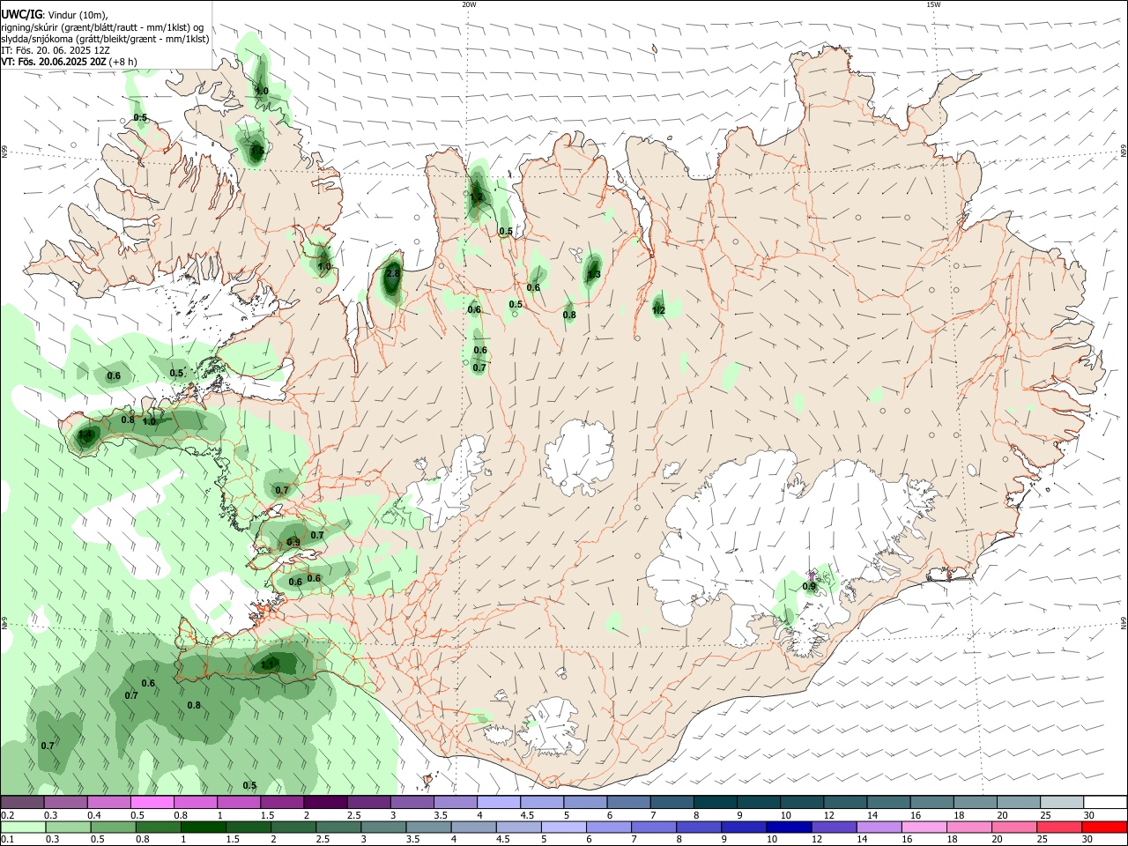The width and height of the screenshot is (1128, 846).
Task: Select the periwinkle 4 swatch on the snow scale
Action: click(497, 803)
